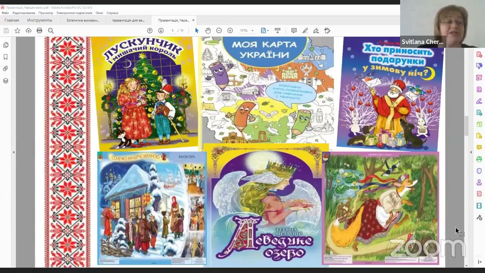Select the Highlight text tool

[x=305, y=31]
